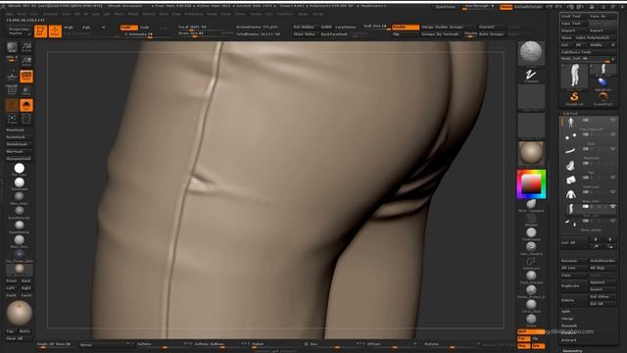Viewport: 627px width, 353px height.
Task: Select the jacket subtool row icon
Action: 570,194
